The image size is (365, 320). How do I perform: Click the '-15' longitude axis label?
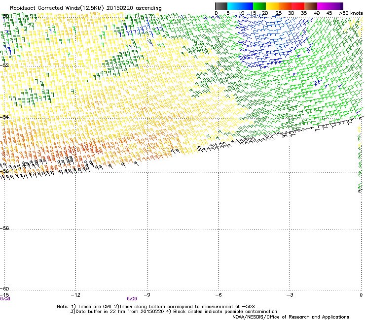tap(4, 295)
